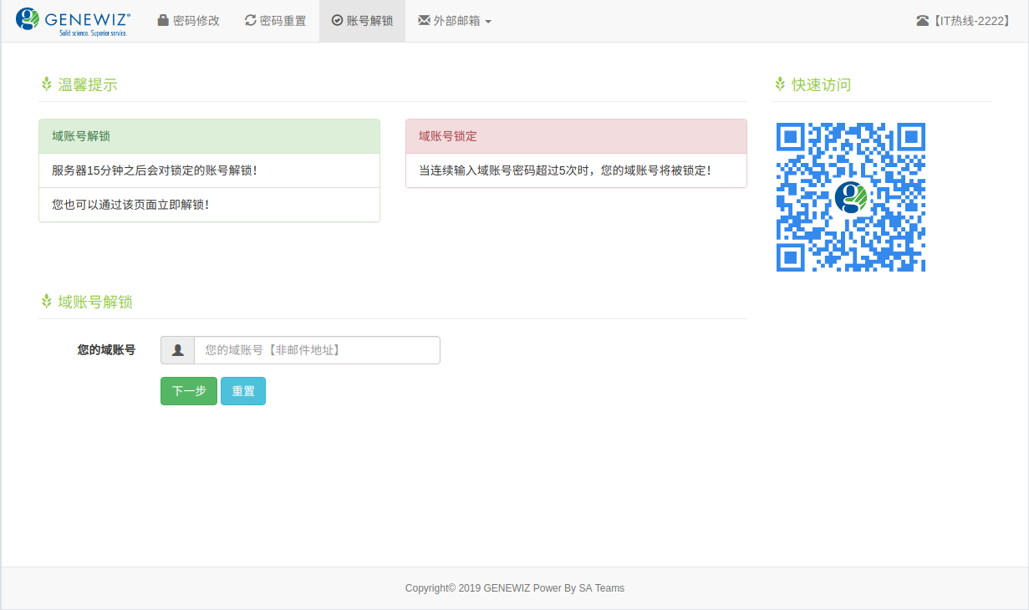
Task: Click the QR code under 快速访问
Action: click(850, 197)
